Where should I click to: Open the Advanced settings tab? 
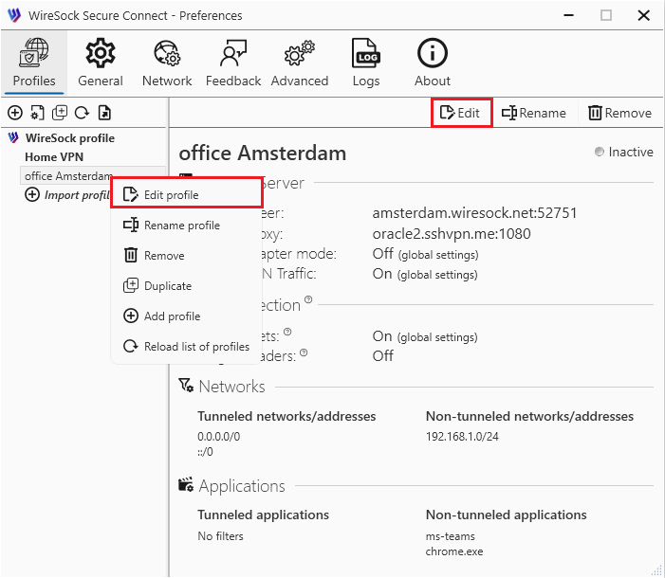300,63
